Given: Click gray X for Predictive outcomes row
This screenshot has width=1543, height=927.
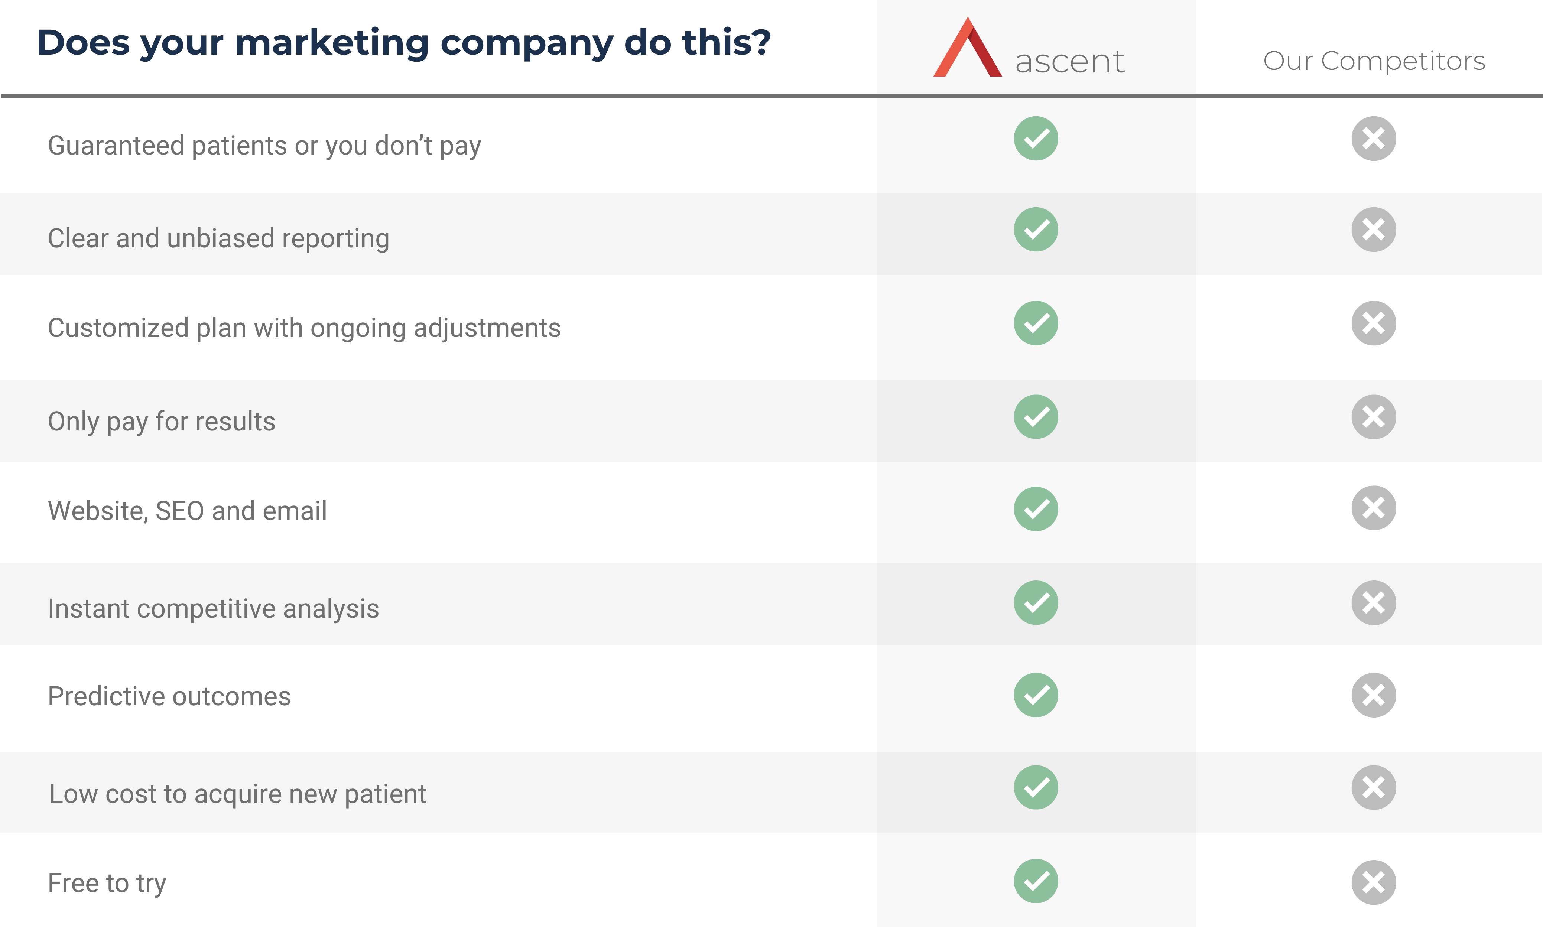Looking at the screenshot, I should click(x=1373, y=695).
